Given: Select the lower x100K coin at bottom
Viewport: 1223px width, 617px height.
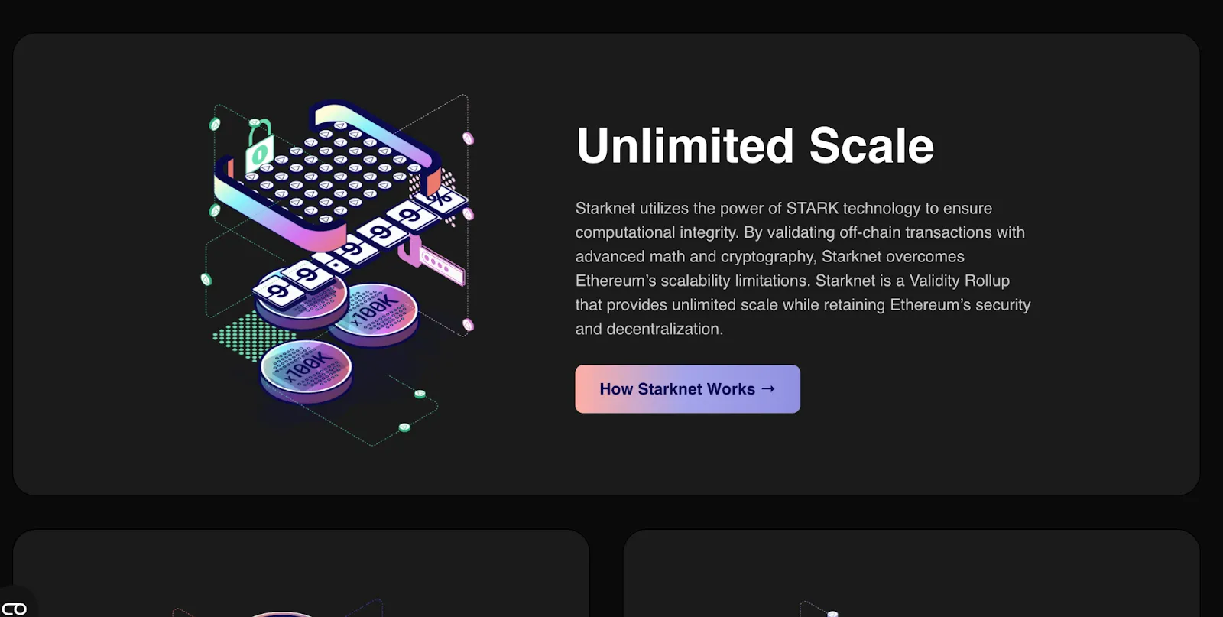Looking at the screenshot, I should tap(306, 372).
